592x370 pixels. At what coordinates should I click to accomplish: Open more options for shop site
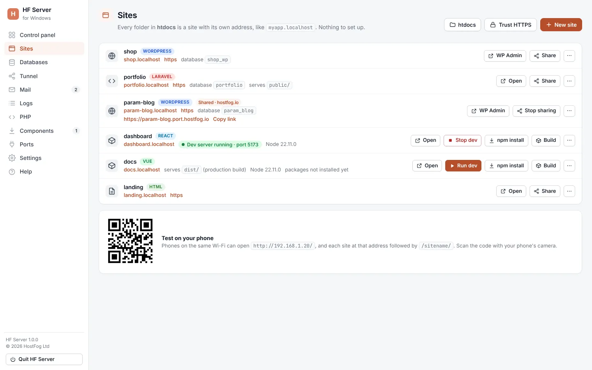tap(569, 55)
